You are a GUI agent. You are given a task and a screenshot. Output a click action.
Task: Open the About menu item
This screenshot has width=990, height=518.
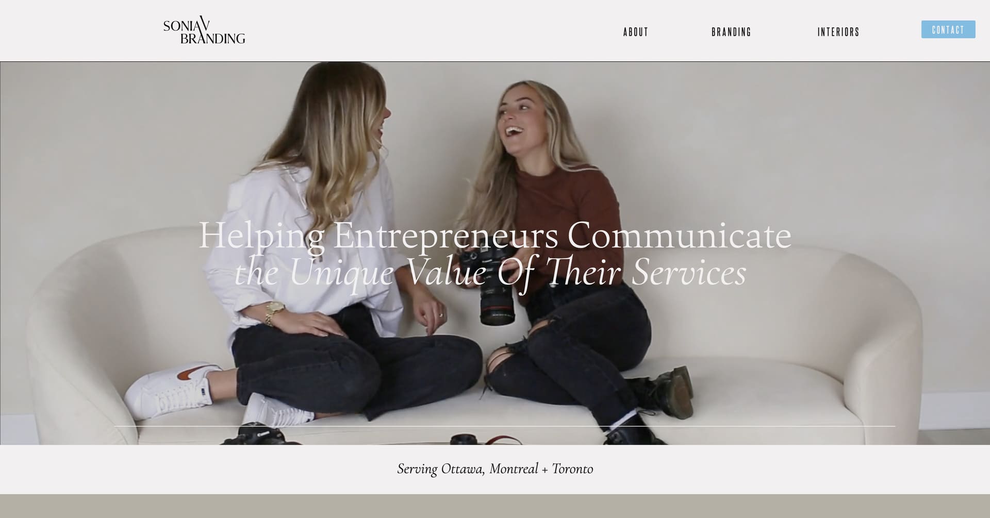(636, 32)
